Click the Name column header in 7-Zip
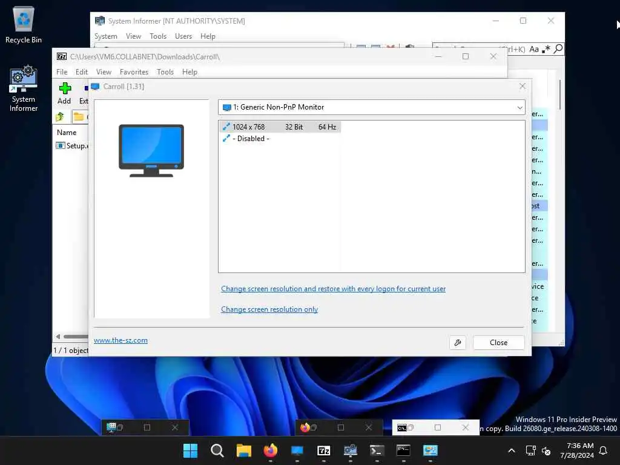Viewport: 620px width, 465px height. (x=67, y=133)
